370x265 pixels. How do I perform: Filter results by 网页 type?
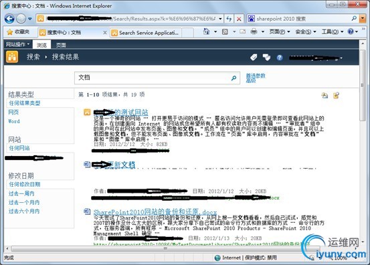pyautogui.click(x=13, y=112)
